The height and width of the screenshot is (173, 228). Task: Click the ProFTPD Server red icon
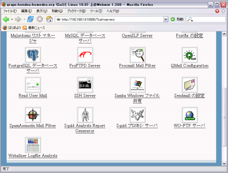[x=85, y=55]
